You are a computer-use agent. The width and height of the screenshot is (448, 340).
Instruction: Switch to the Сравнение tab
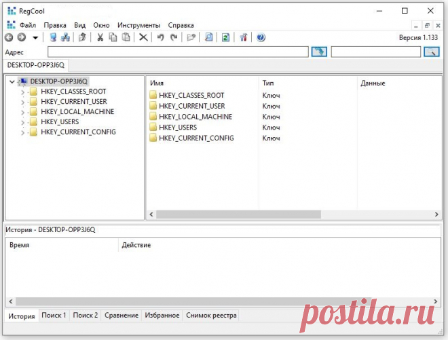tap(121, 315)
